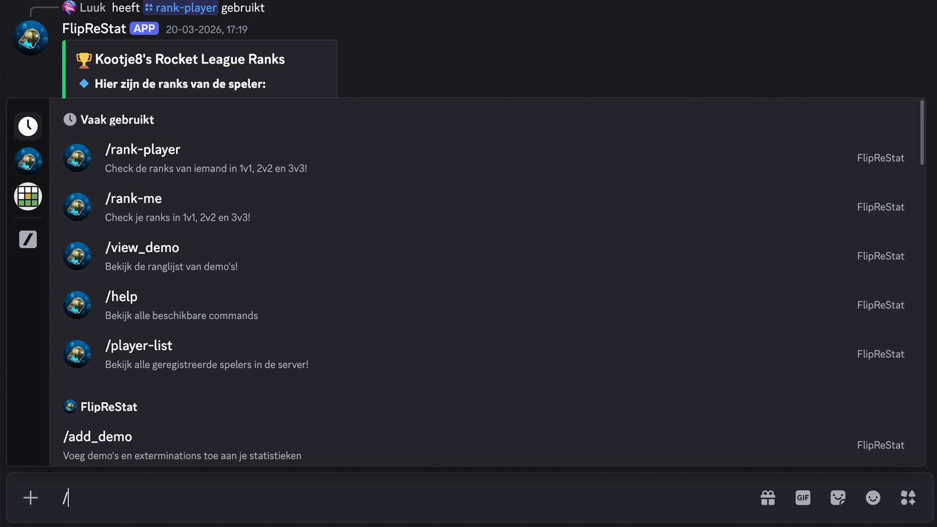The width and height of the screenshot is (937, 527).
Task: Choose the /rank-me command
Action: coord(133,199)
